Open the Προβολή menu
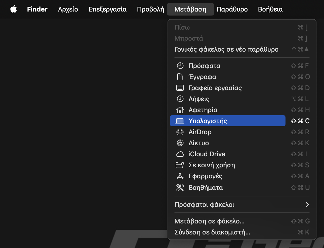The width and height of the screenshot is (324, 248). click(150, 9)
